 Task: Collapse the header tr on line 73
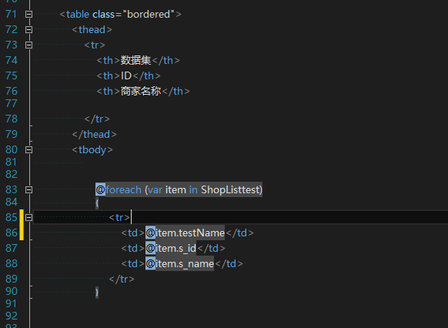[28, 45]
